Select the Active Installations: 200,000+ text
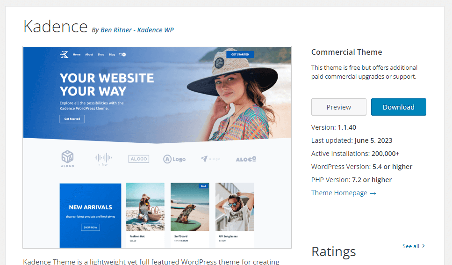 [x=355, y=154]
